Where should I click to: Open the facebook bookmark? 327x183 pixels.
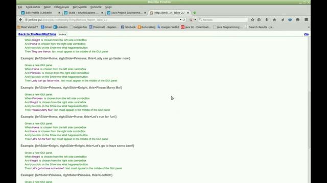coord(128,27)
